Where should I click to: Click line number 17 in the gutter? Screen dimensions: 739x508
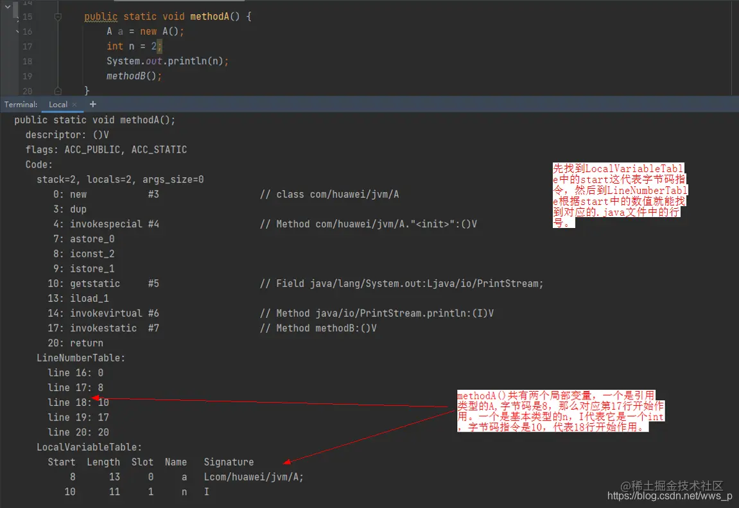pyautogui.click(x=28, y=47)
